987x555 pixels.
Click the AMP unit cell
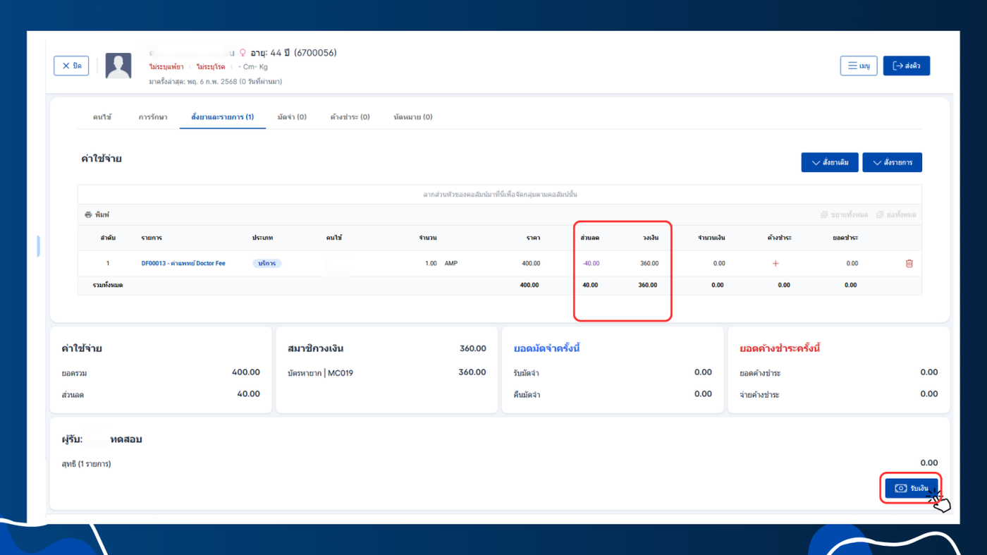[450, 263]
